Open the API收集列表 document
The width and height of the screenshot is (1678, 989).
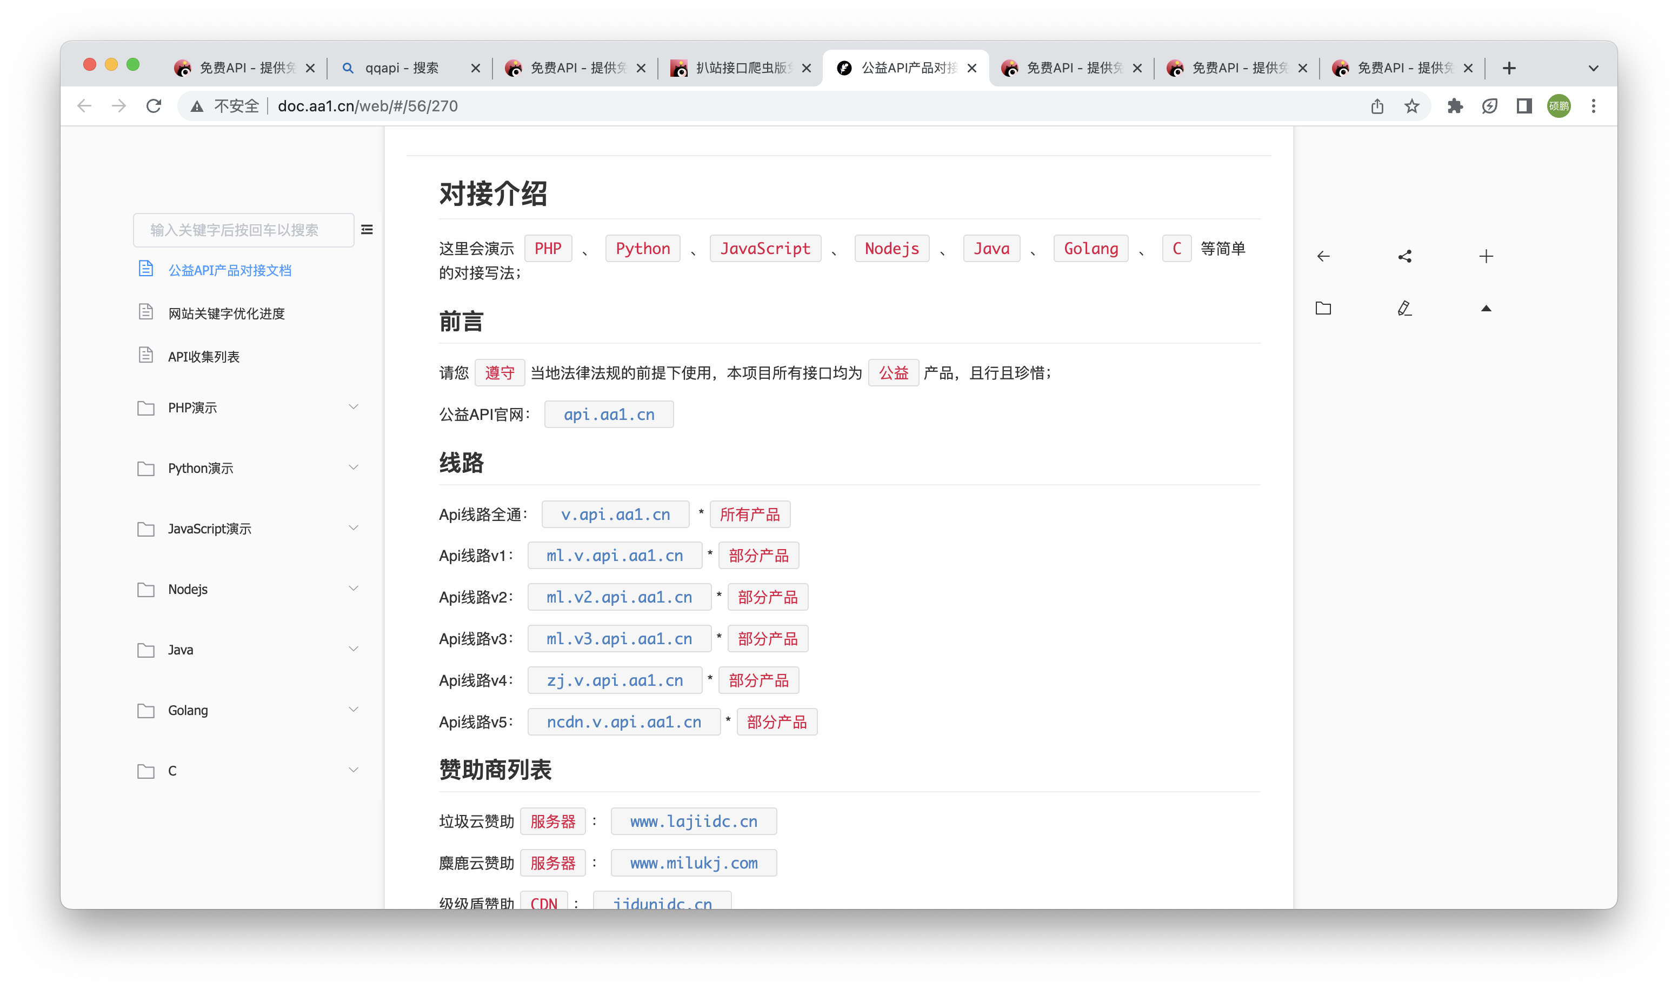click(x=203, y=357)
